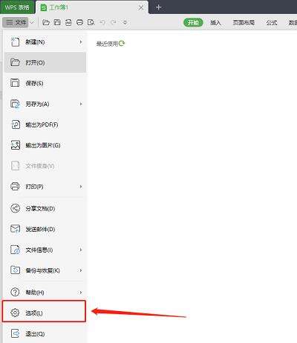Click the export to PDF toolbar icon
Screen dimensions: 297x343
[x=68, y=23]
